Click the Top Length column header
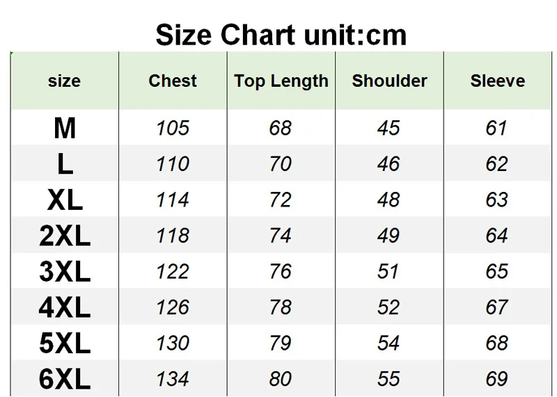The width and height of the screenshot is (557, 397). [x=281, y=81]
